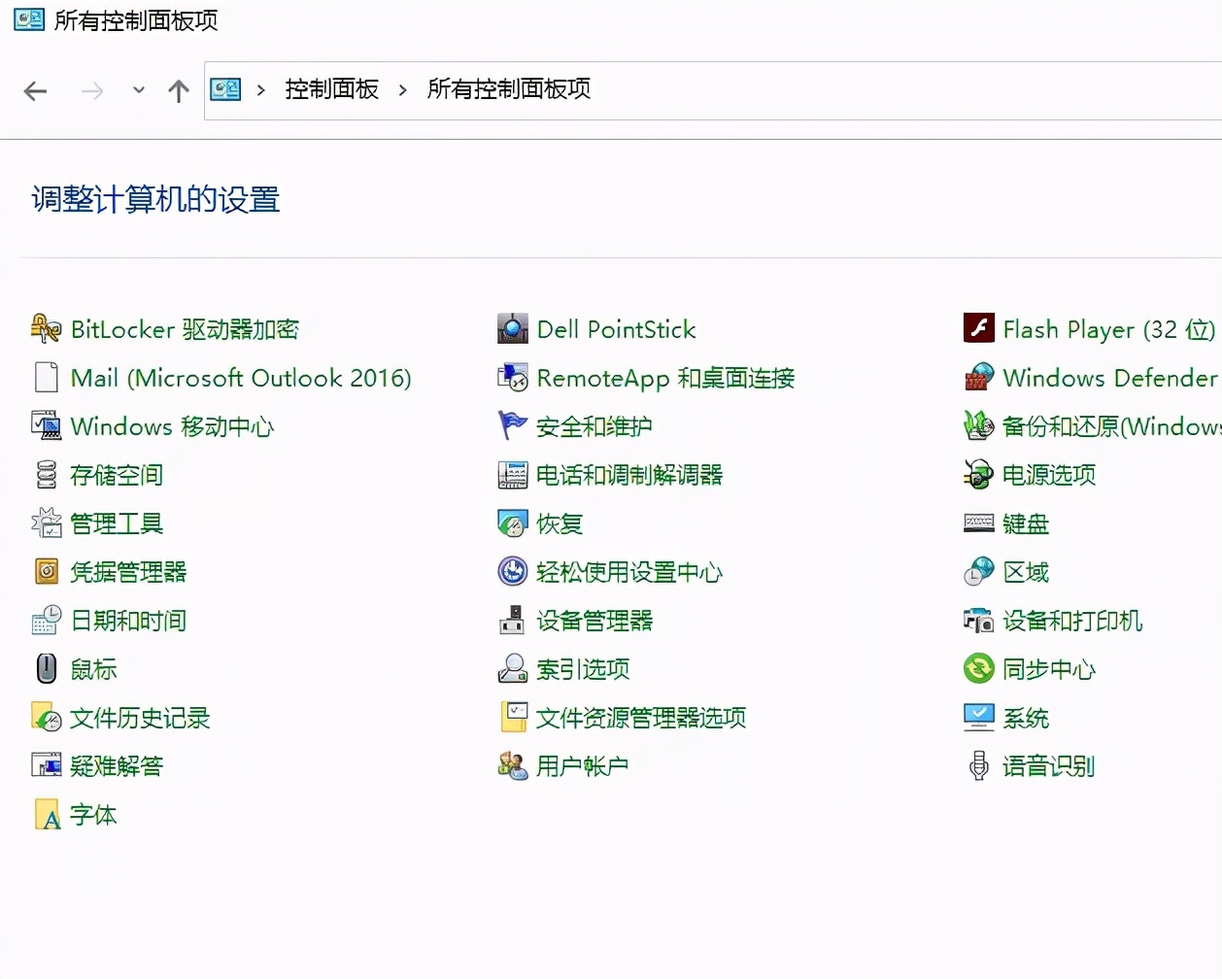Click the up navigation arrow
Viewport: 1222px width, 979px height.
click(x=179, y=89)
